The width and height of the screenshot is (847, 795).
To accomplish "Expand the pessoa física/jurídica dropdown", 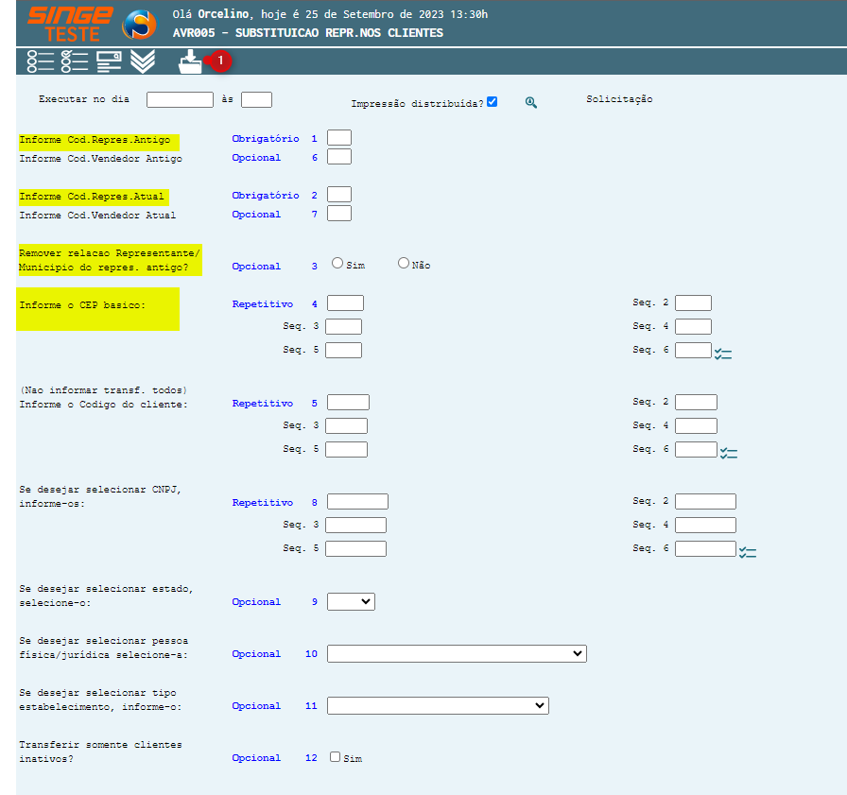I will pyautogui.click(x=457, y=653).
